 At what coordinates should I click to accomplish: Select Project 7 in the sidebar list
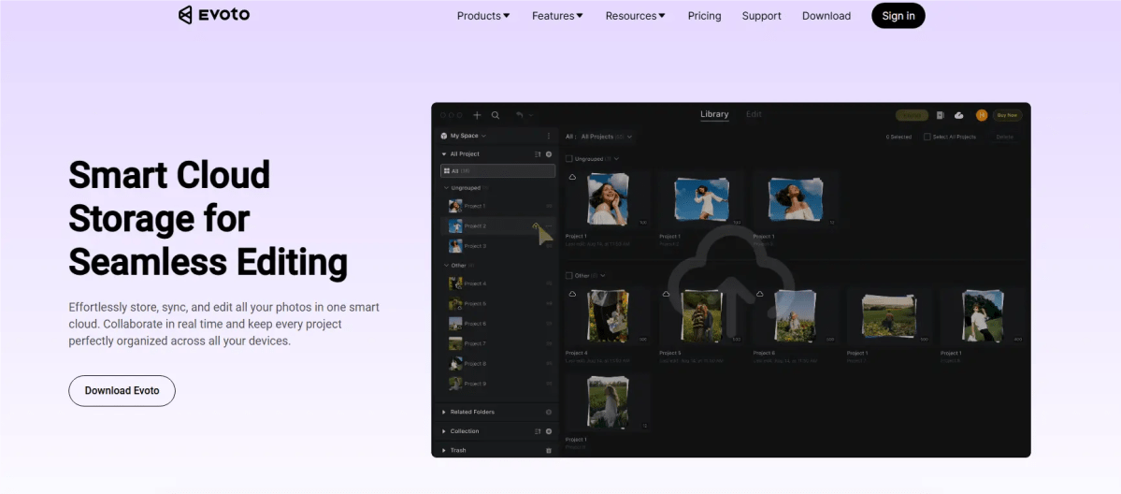[497, 343]
